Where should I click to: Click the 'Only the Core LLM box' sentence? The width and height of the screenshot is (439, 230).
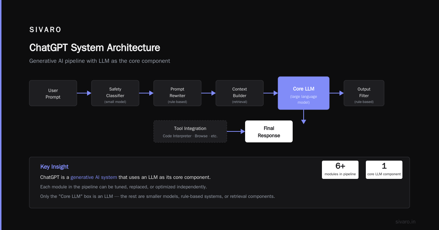pos(158,196)
